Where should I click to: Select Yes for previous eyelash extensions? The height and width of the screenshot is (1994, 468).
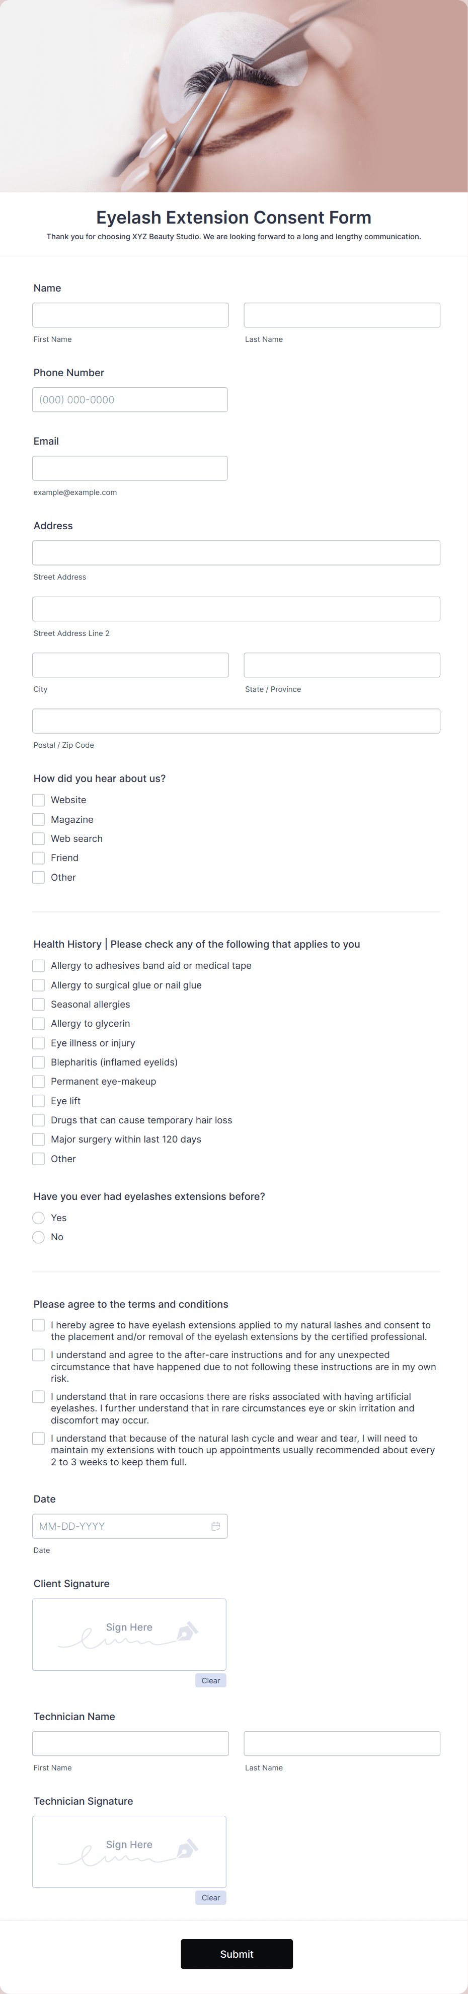pos(38,1218)
